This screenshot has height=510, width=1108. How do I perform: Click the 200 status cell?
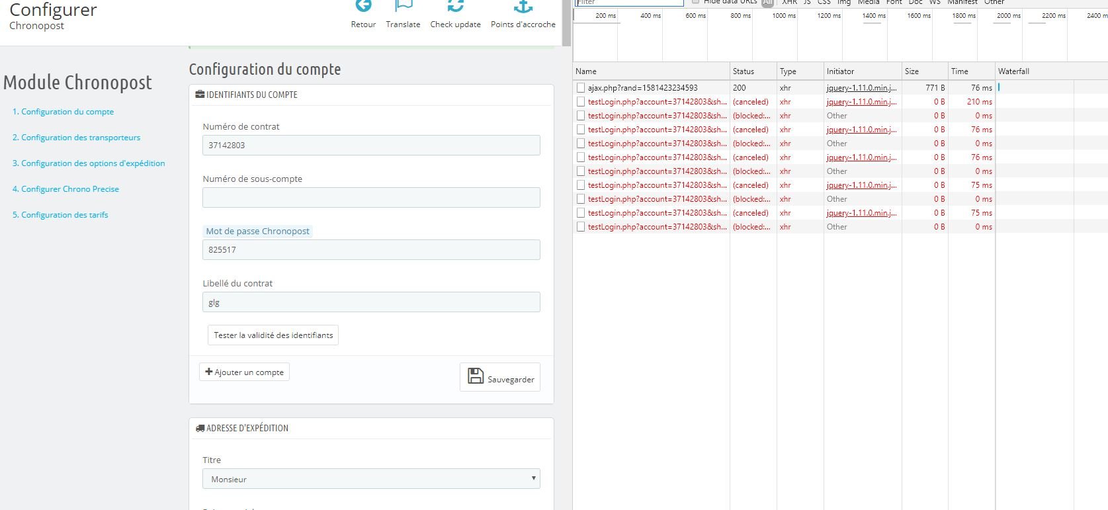tap(740, 87)
